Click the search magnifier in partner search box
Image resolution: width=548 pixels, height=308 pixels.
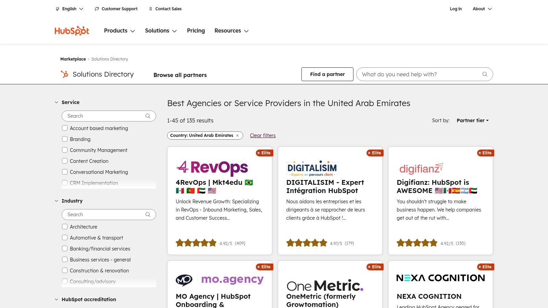tap(485, 74)
